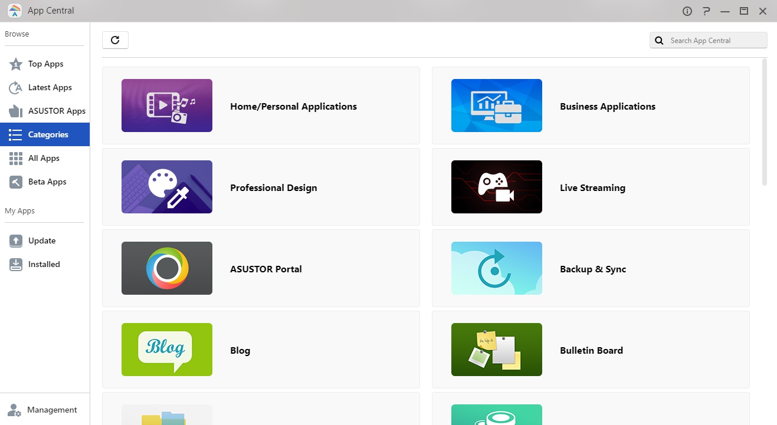Image resolution: width=777 pixels, height=425 pixels.
Task: Refresh the app list
Action: click(x=115, y=40)
